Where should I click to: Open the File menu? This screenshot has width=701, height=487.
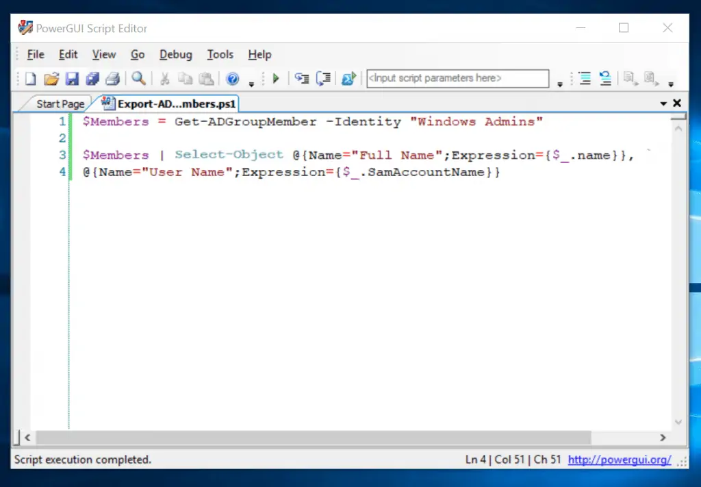36,55
